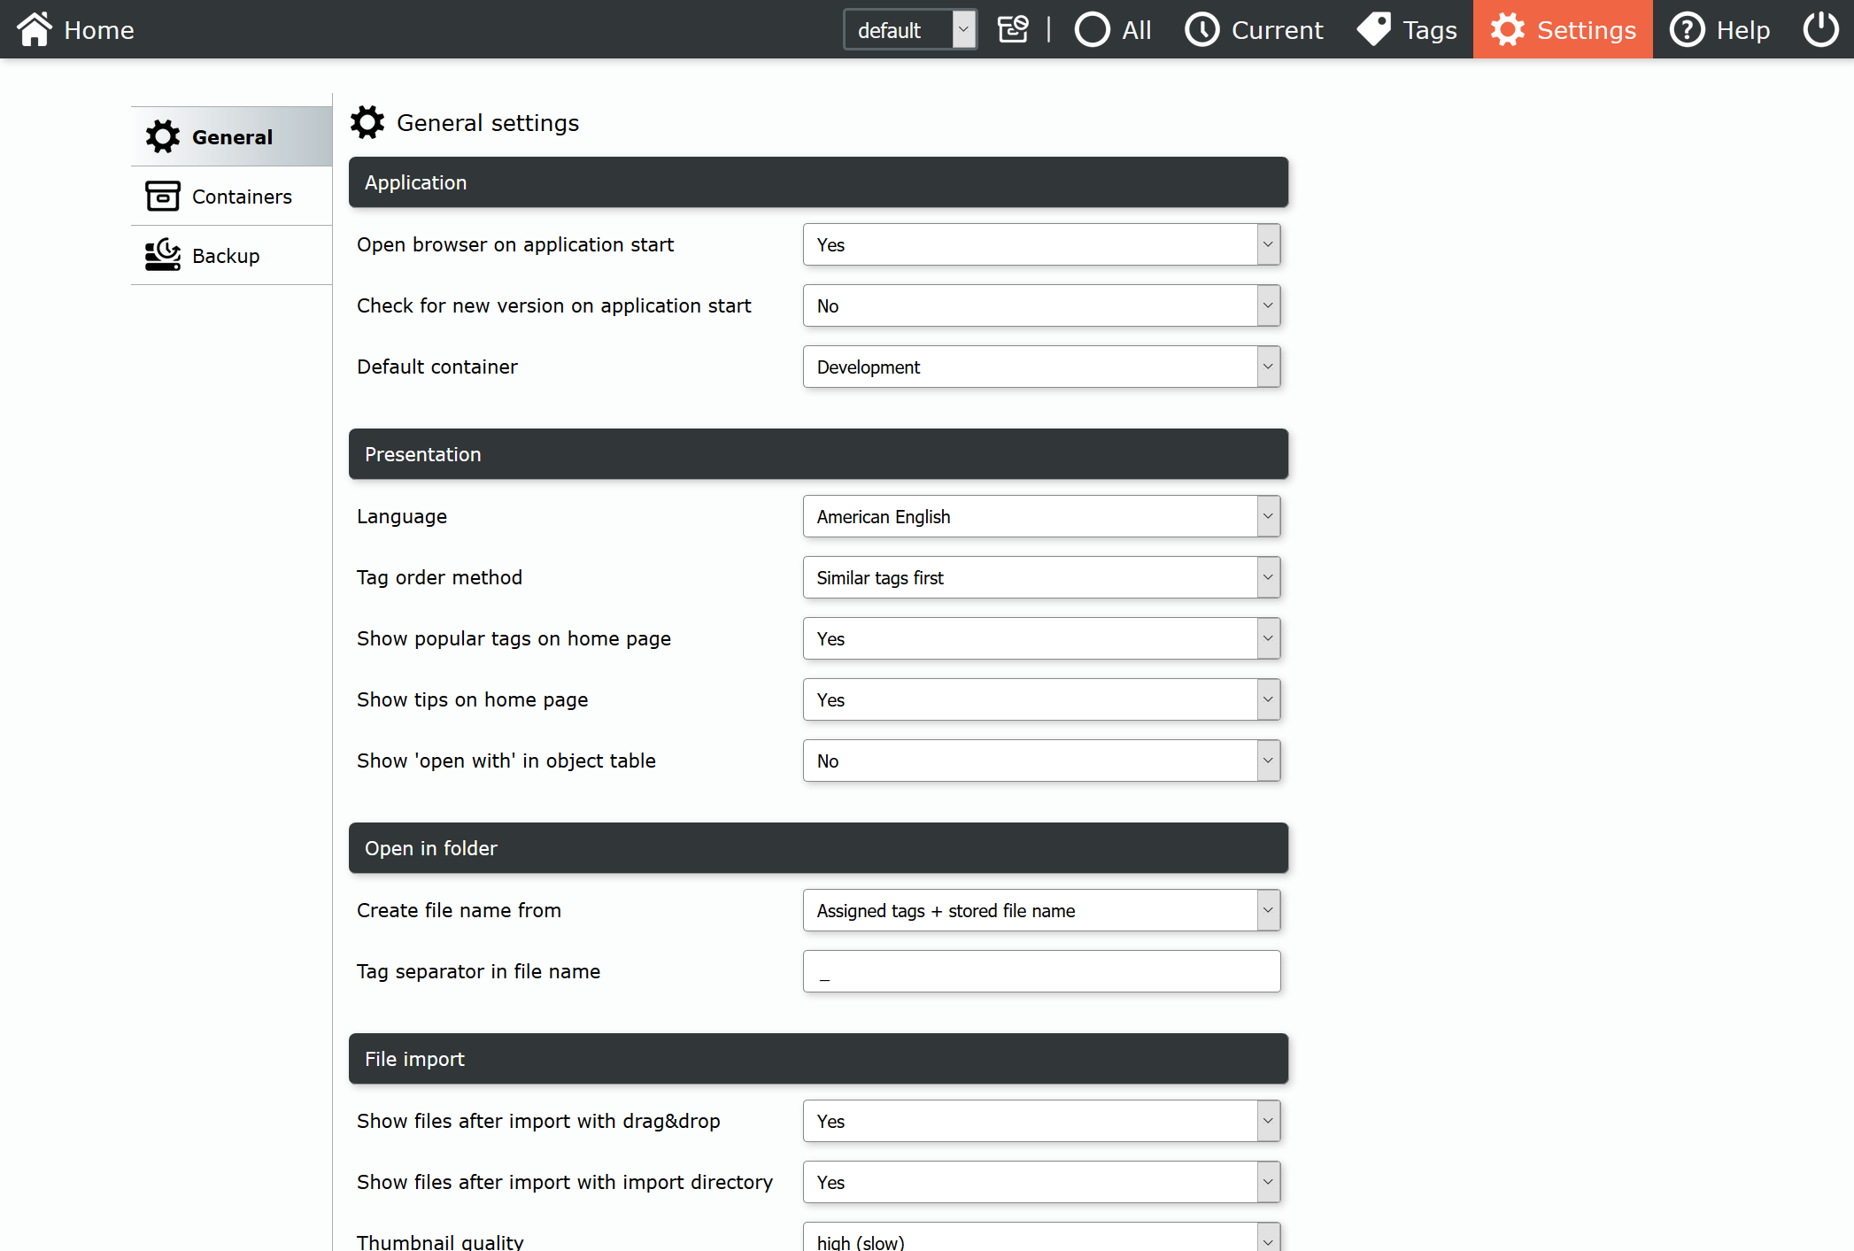This screenshot has height=1251, width=1854.
Task: Click the All circle icon
Action: tap(1092, 29)
